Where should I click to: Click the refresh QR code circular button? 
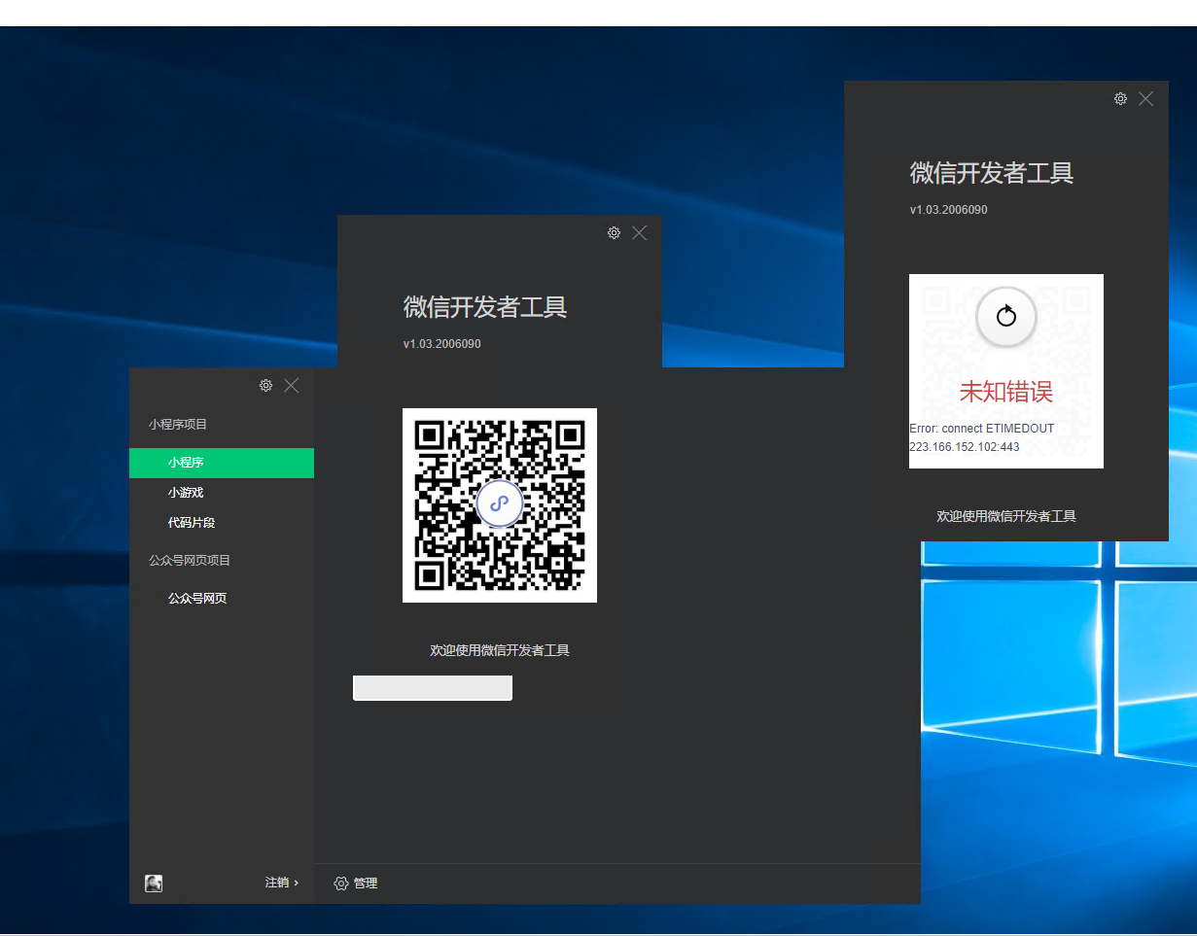(x=1006, y=316)
